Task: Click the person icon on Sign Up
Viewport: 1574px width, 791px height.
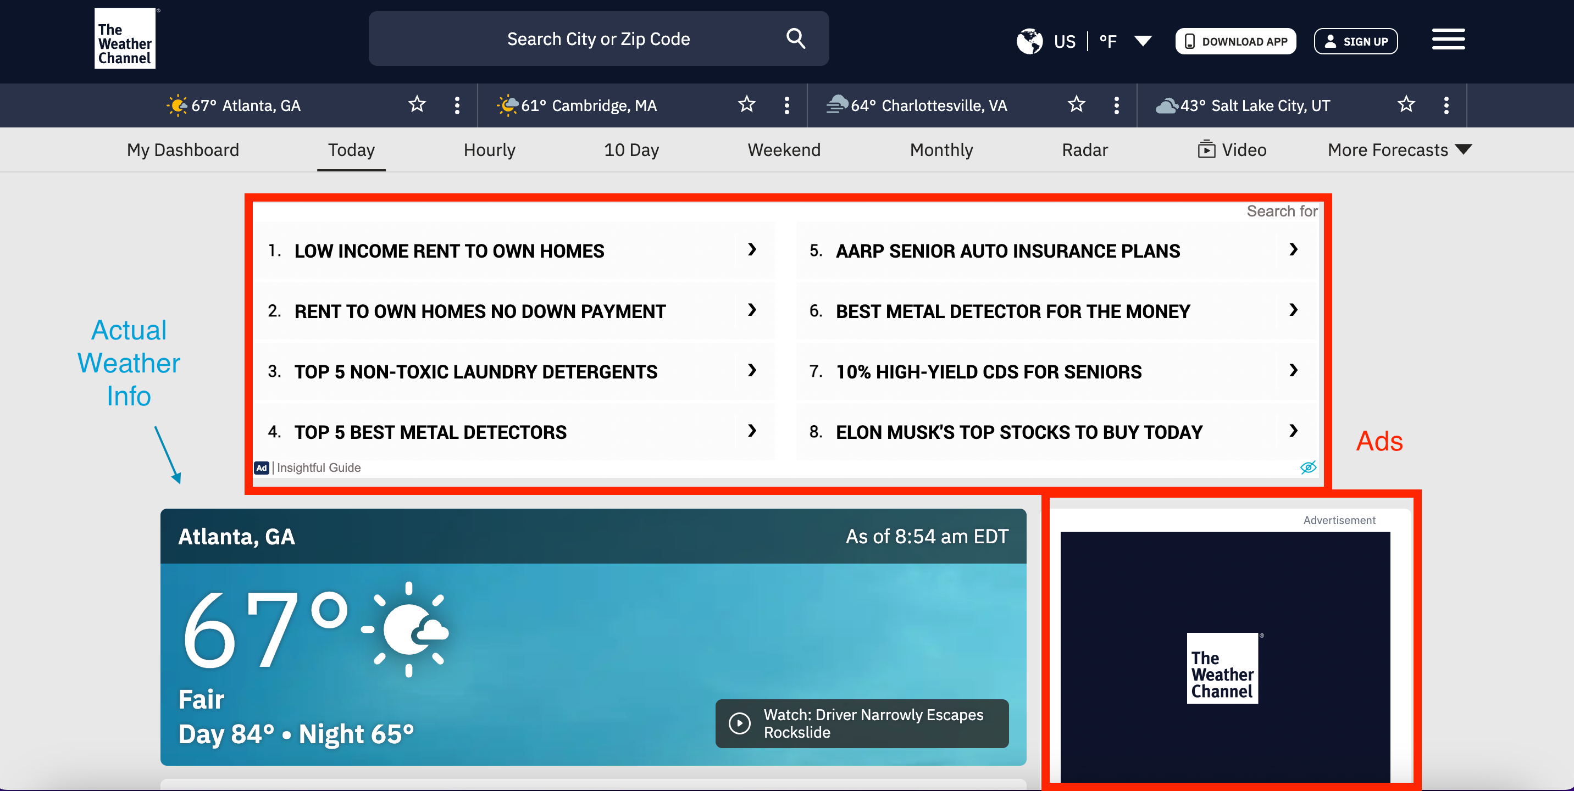Action: 1329,41
